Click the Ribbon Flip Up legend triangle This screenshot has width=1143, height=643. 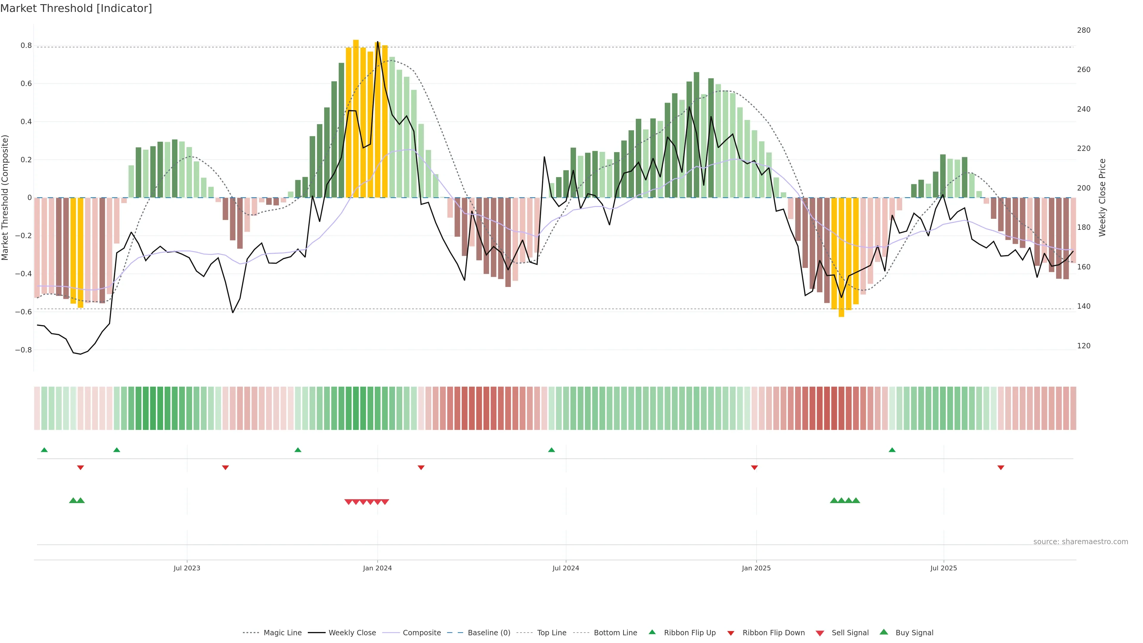pyautogui.click(x=652, y=632)
